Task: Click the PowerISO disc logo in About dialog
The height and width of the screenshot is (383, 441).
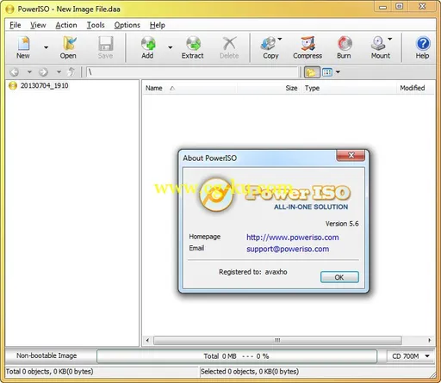Action: pyautogui.click(x=215, y=195)
